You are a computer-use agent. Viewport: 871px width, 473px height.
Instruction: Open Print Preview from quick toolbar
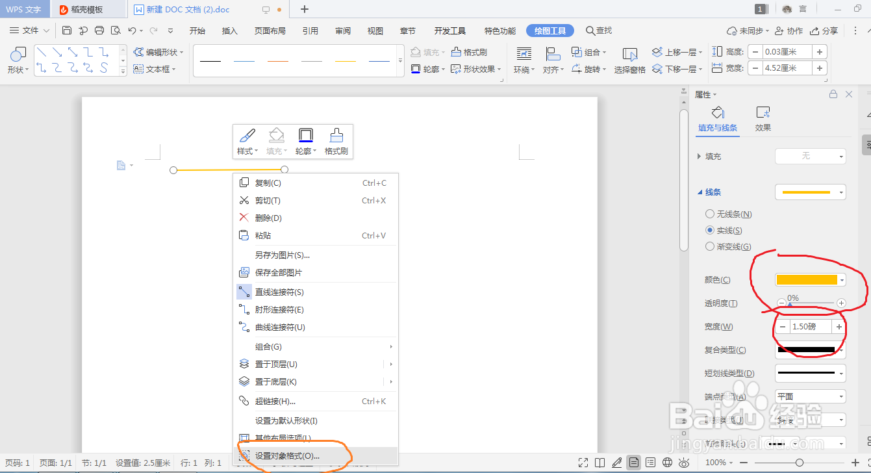pyautogui.click(x=116, y=31)
